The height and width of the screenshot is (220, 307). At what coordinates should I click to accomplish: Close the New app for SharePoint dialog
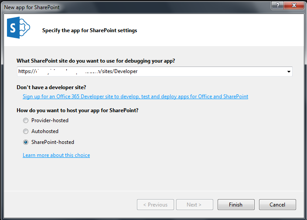[x=293, y=5]
